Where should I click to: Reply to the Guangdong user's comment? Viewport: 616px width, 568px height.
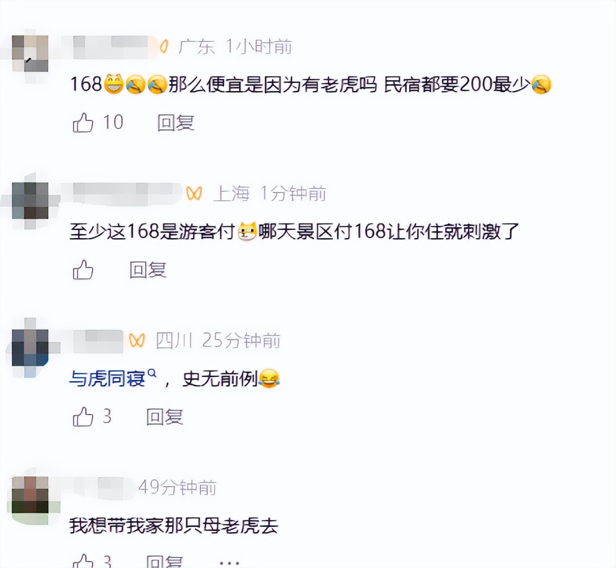175,123
